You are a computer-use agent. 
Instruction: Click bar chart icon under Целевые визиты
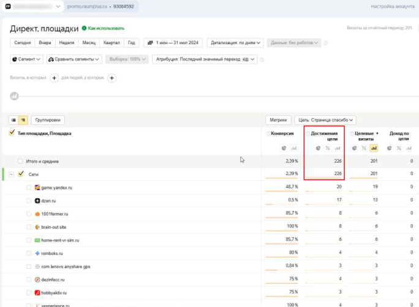click(373, 148)
